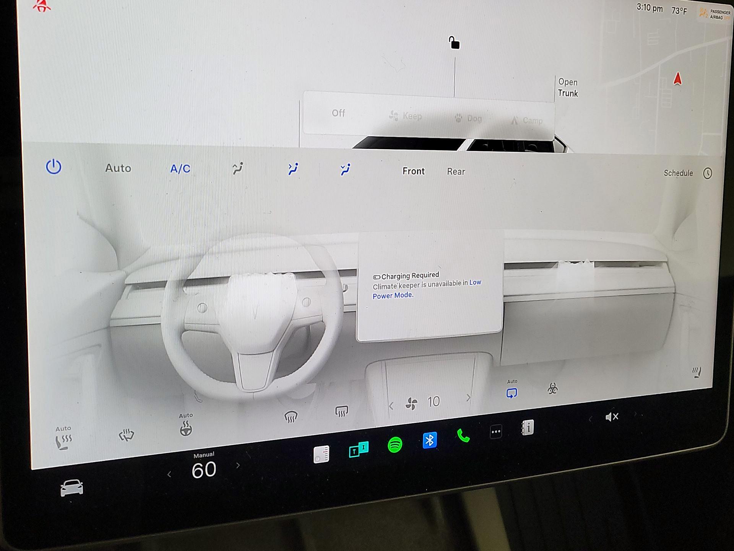Tap the fan speed value 10
734x551 pixels.
(x=434, y=402)
